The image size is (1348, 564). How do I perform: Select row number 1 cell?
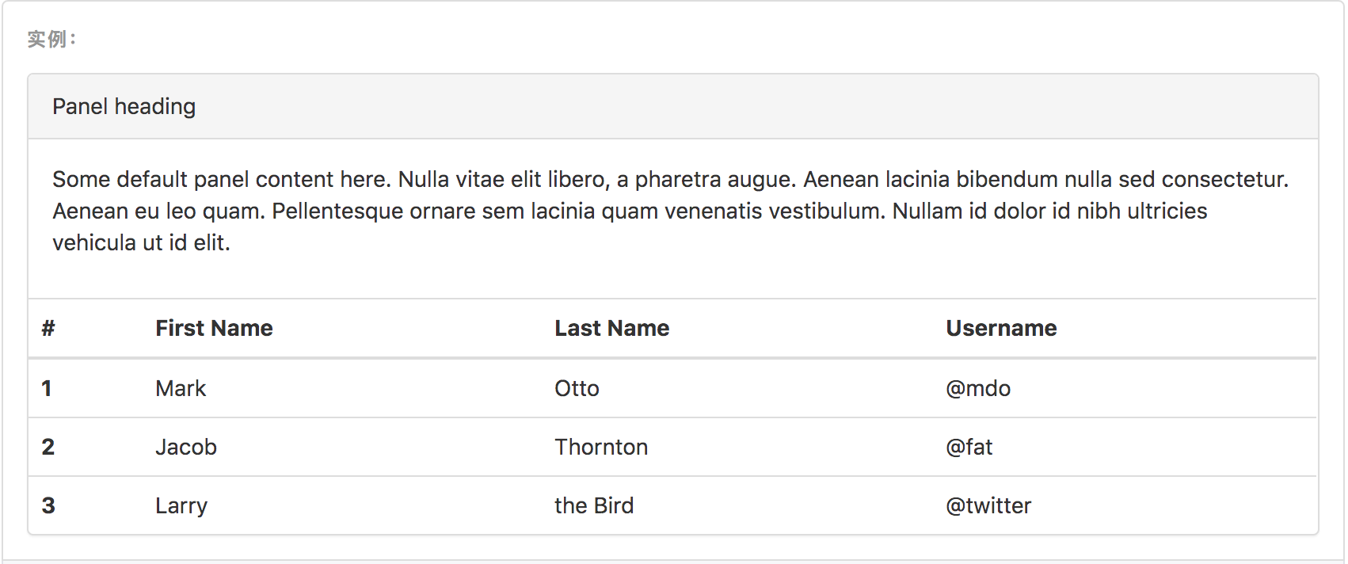(x=47, y=388)
